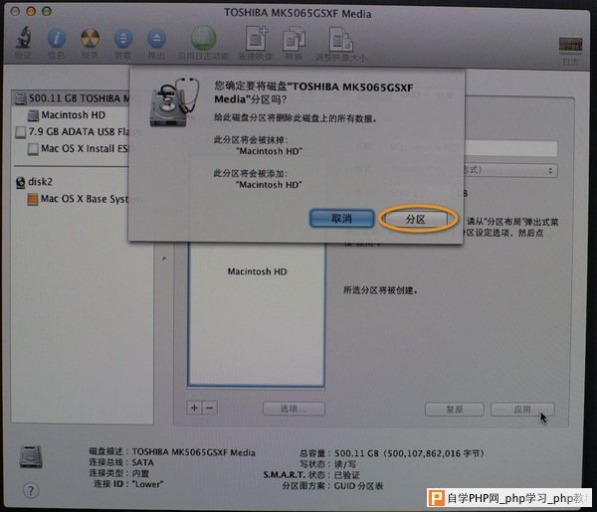This screenshot has height=512, width=597.
Task: Click the 复原 revert button
Action: (x=455, y=410)
